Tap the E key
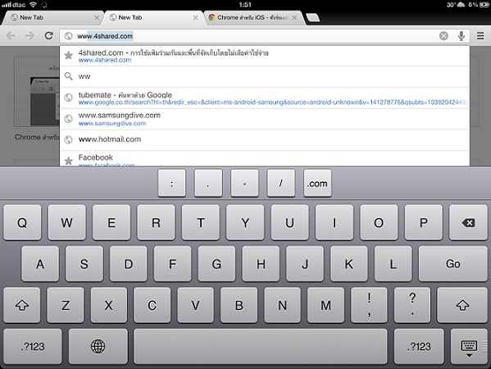 [x=111, y=223]
